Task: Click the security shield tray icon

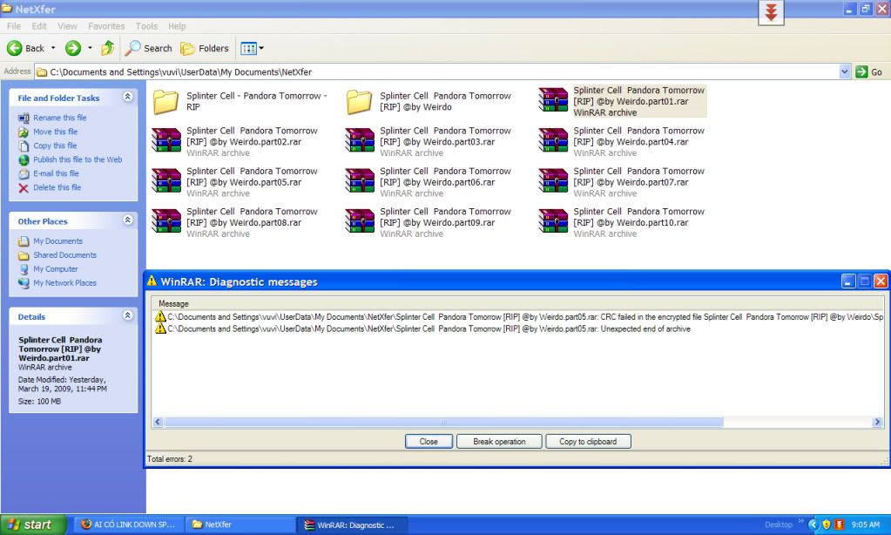Action: click(x=827, y=525)
